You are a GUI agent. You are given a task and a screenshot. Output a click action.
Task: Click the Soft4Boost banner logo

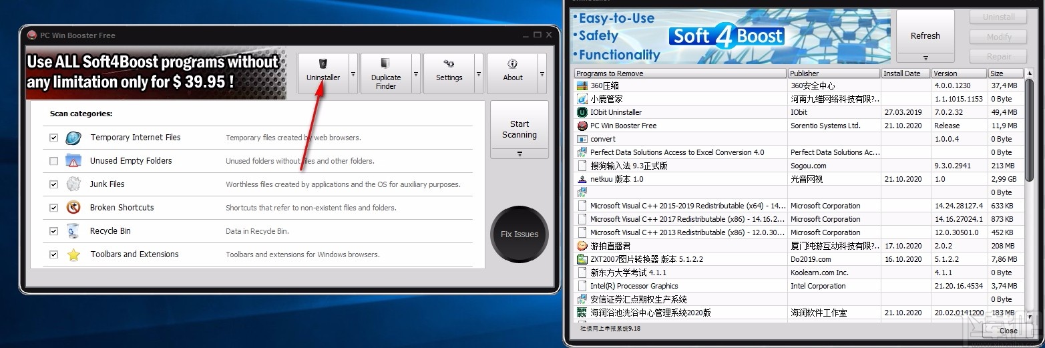pyautogui.click(x=727, y=35)
